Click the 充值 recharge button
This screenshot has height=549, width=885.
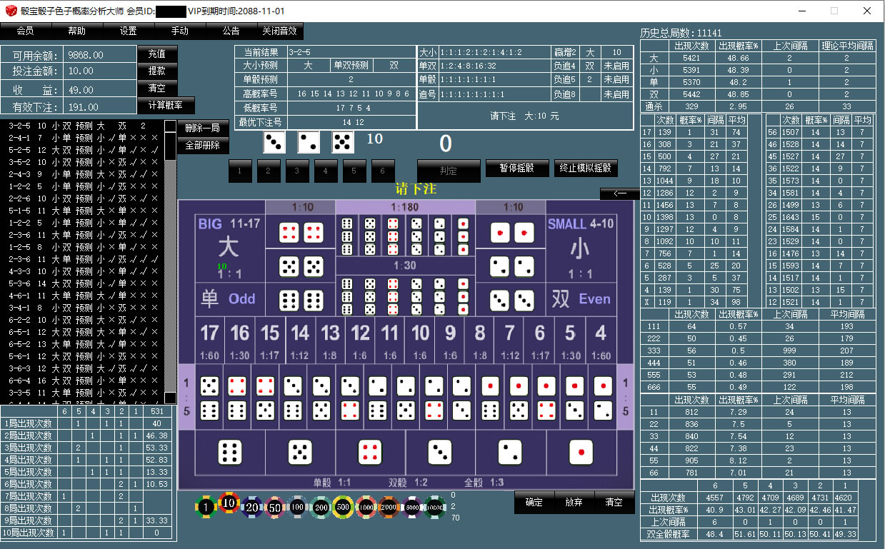[157, 54]
